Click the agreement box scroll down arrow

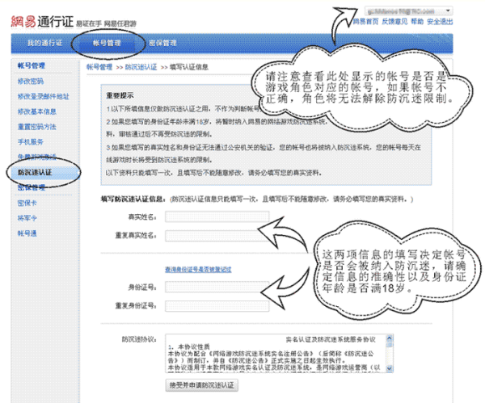click(x=390, y=368)
